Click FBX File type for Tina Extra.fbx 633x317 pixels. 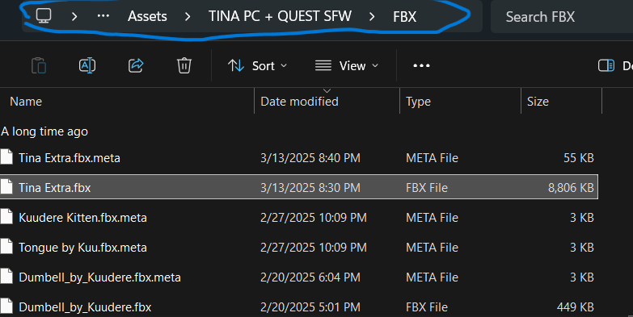427,188
